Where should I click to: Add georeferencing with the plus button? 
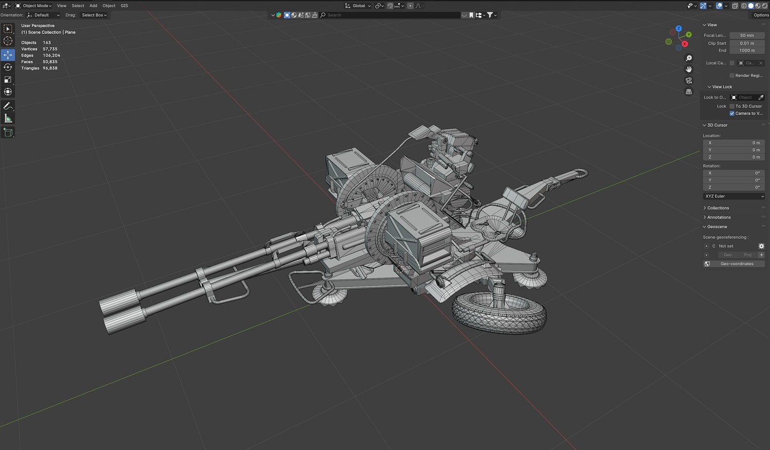point(761,255)
